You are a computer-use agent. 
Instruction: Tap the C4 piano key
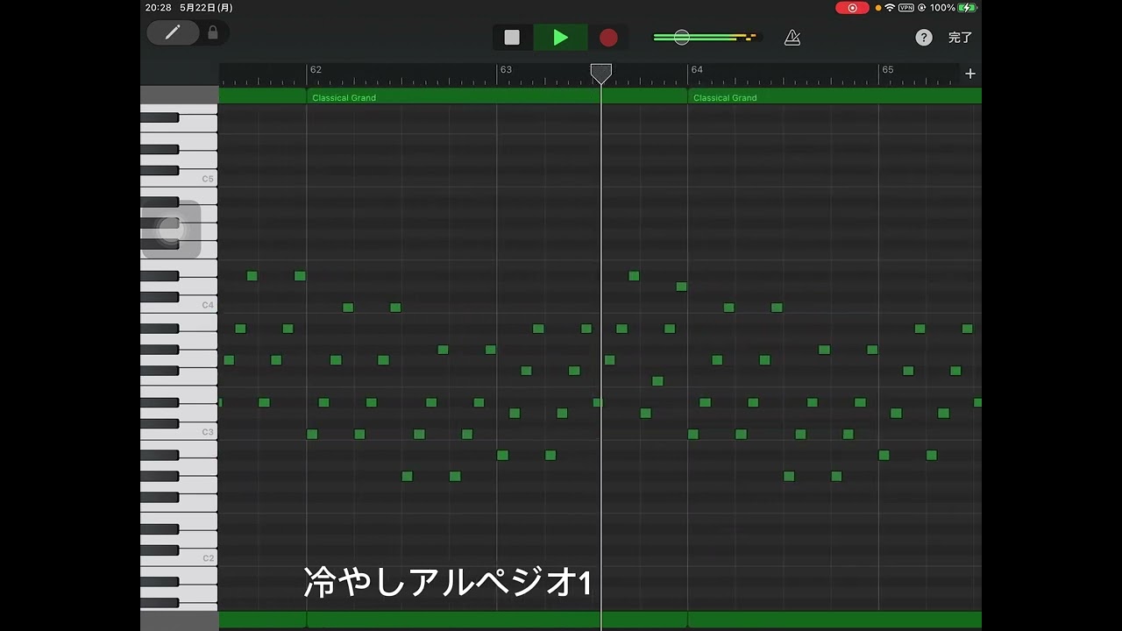(x=179, y=306)
